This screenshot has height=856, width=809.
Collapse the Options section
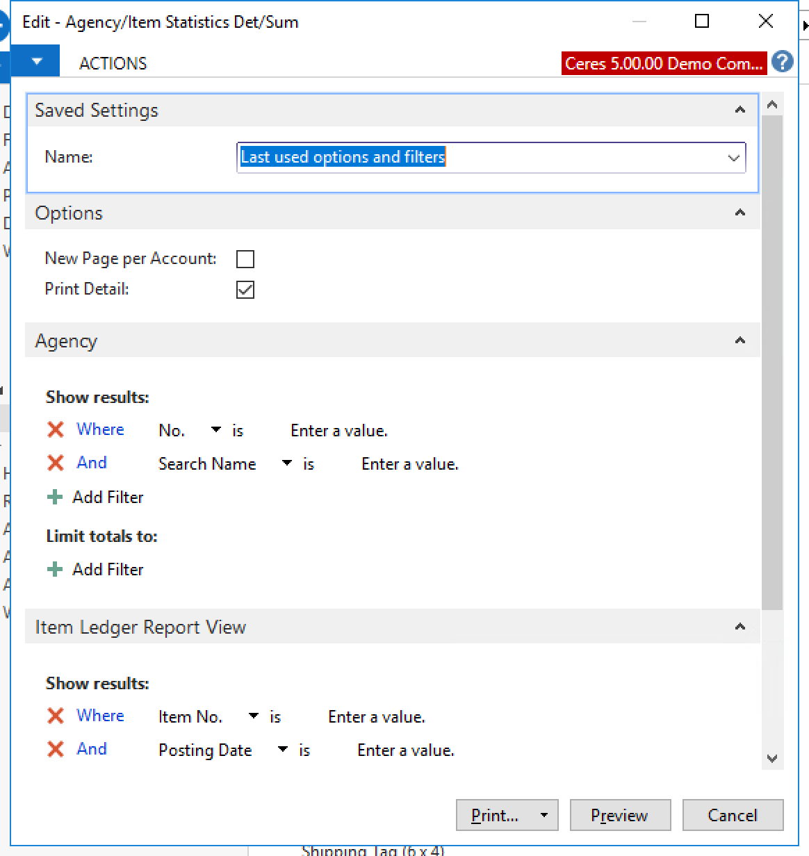click(739, 213)
